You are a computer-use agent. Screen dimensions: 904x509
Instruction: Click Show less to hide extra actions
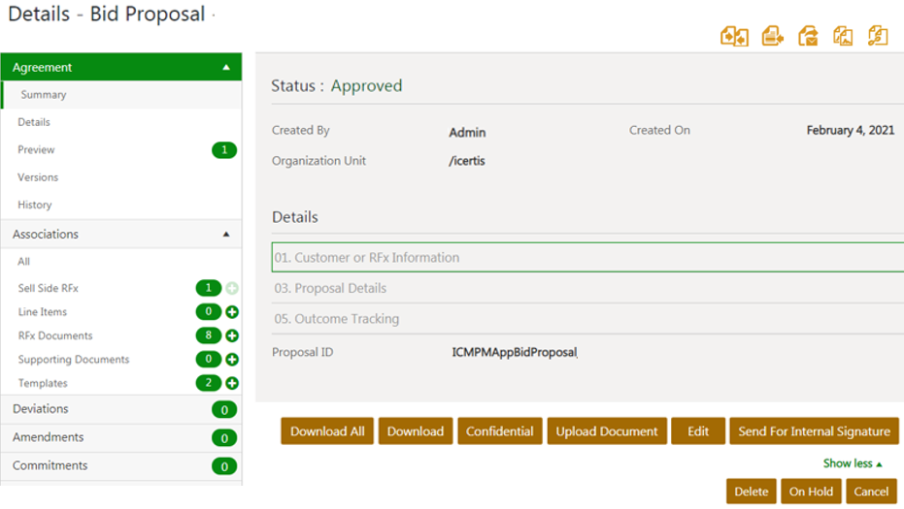pos(853,463)
